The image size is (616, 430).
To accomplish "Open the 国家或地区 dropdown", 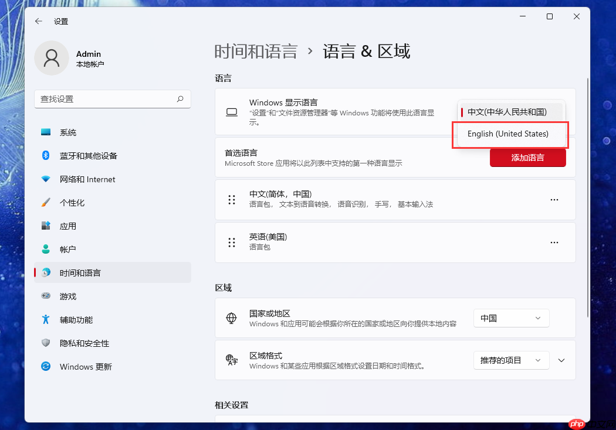I will coord(511,318).
